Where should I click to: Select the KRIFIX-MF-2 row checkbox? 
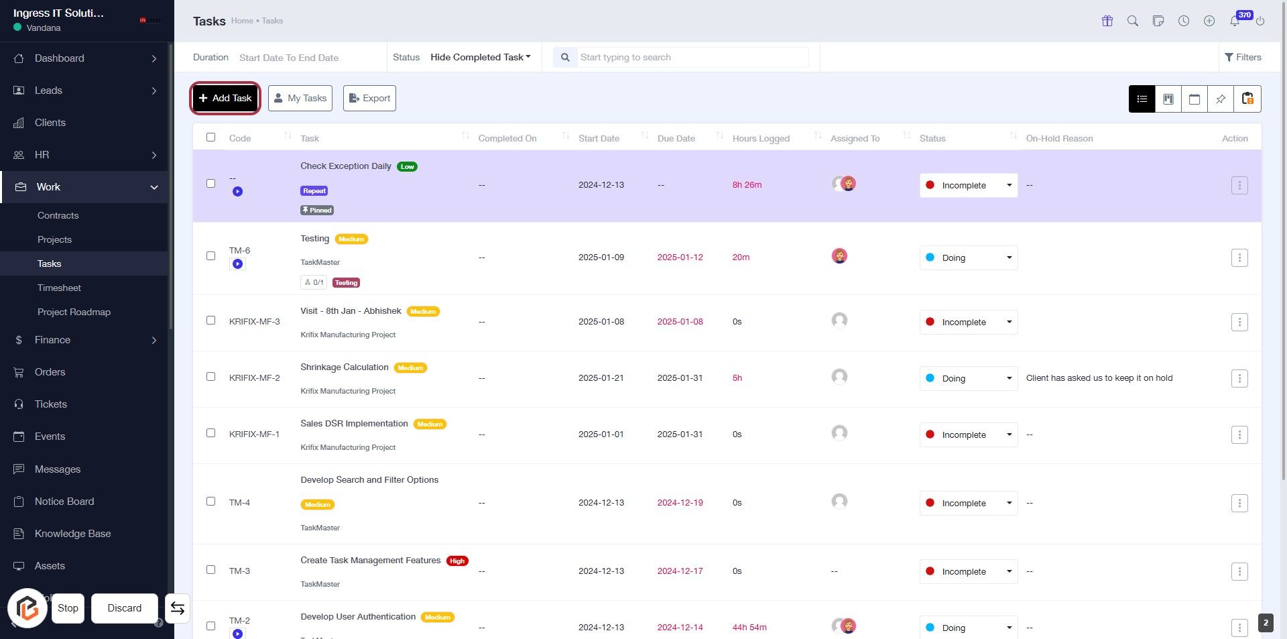pos(211,377)
